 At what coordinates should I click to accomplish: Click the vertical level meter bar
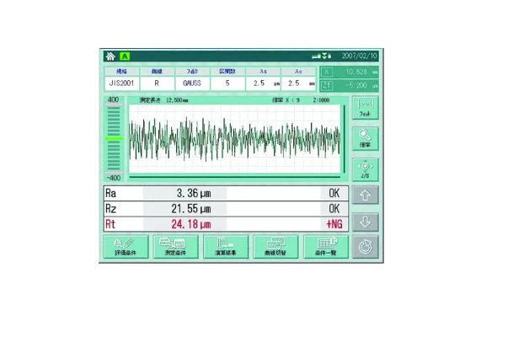114,139
